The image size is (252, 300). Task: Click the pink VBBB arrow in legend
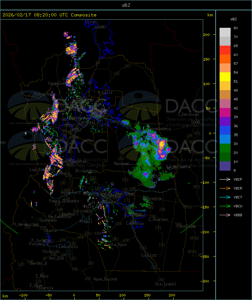pos(225,215)
